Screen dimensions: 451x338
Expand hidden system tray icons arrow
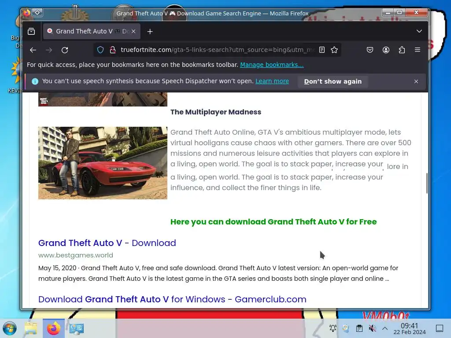coord(385,328)
